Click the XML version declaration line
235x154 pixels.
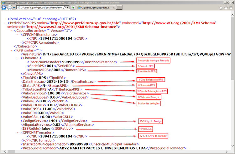pyautogui.click(x=42, y=19)
